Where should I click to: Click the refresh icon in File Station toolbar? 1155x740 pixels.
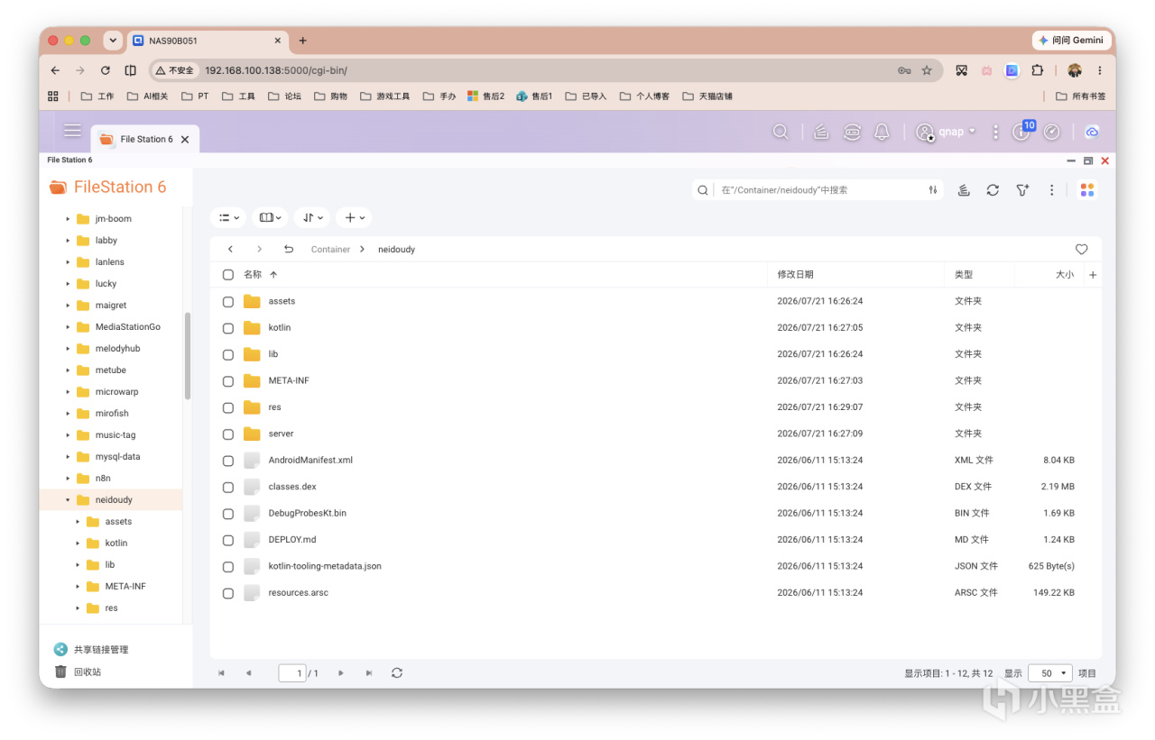[993, 190]
